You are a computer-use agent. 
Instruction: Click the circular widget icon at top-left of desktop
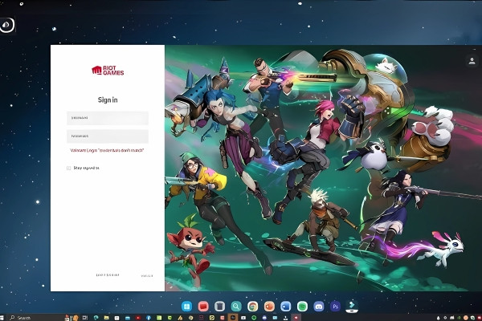(7, 25)
